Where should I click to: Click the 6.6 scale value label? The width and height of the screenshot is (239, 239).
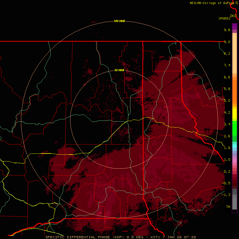227,77
